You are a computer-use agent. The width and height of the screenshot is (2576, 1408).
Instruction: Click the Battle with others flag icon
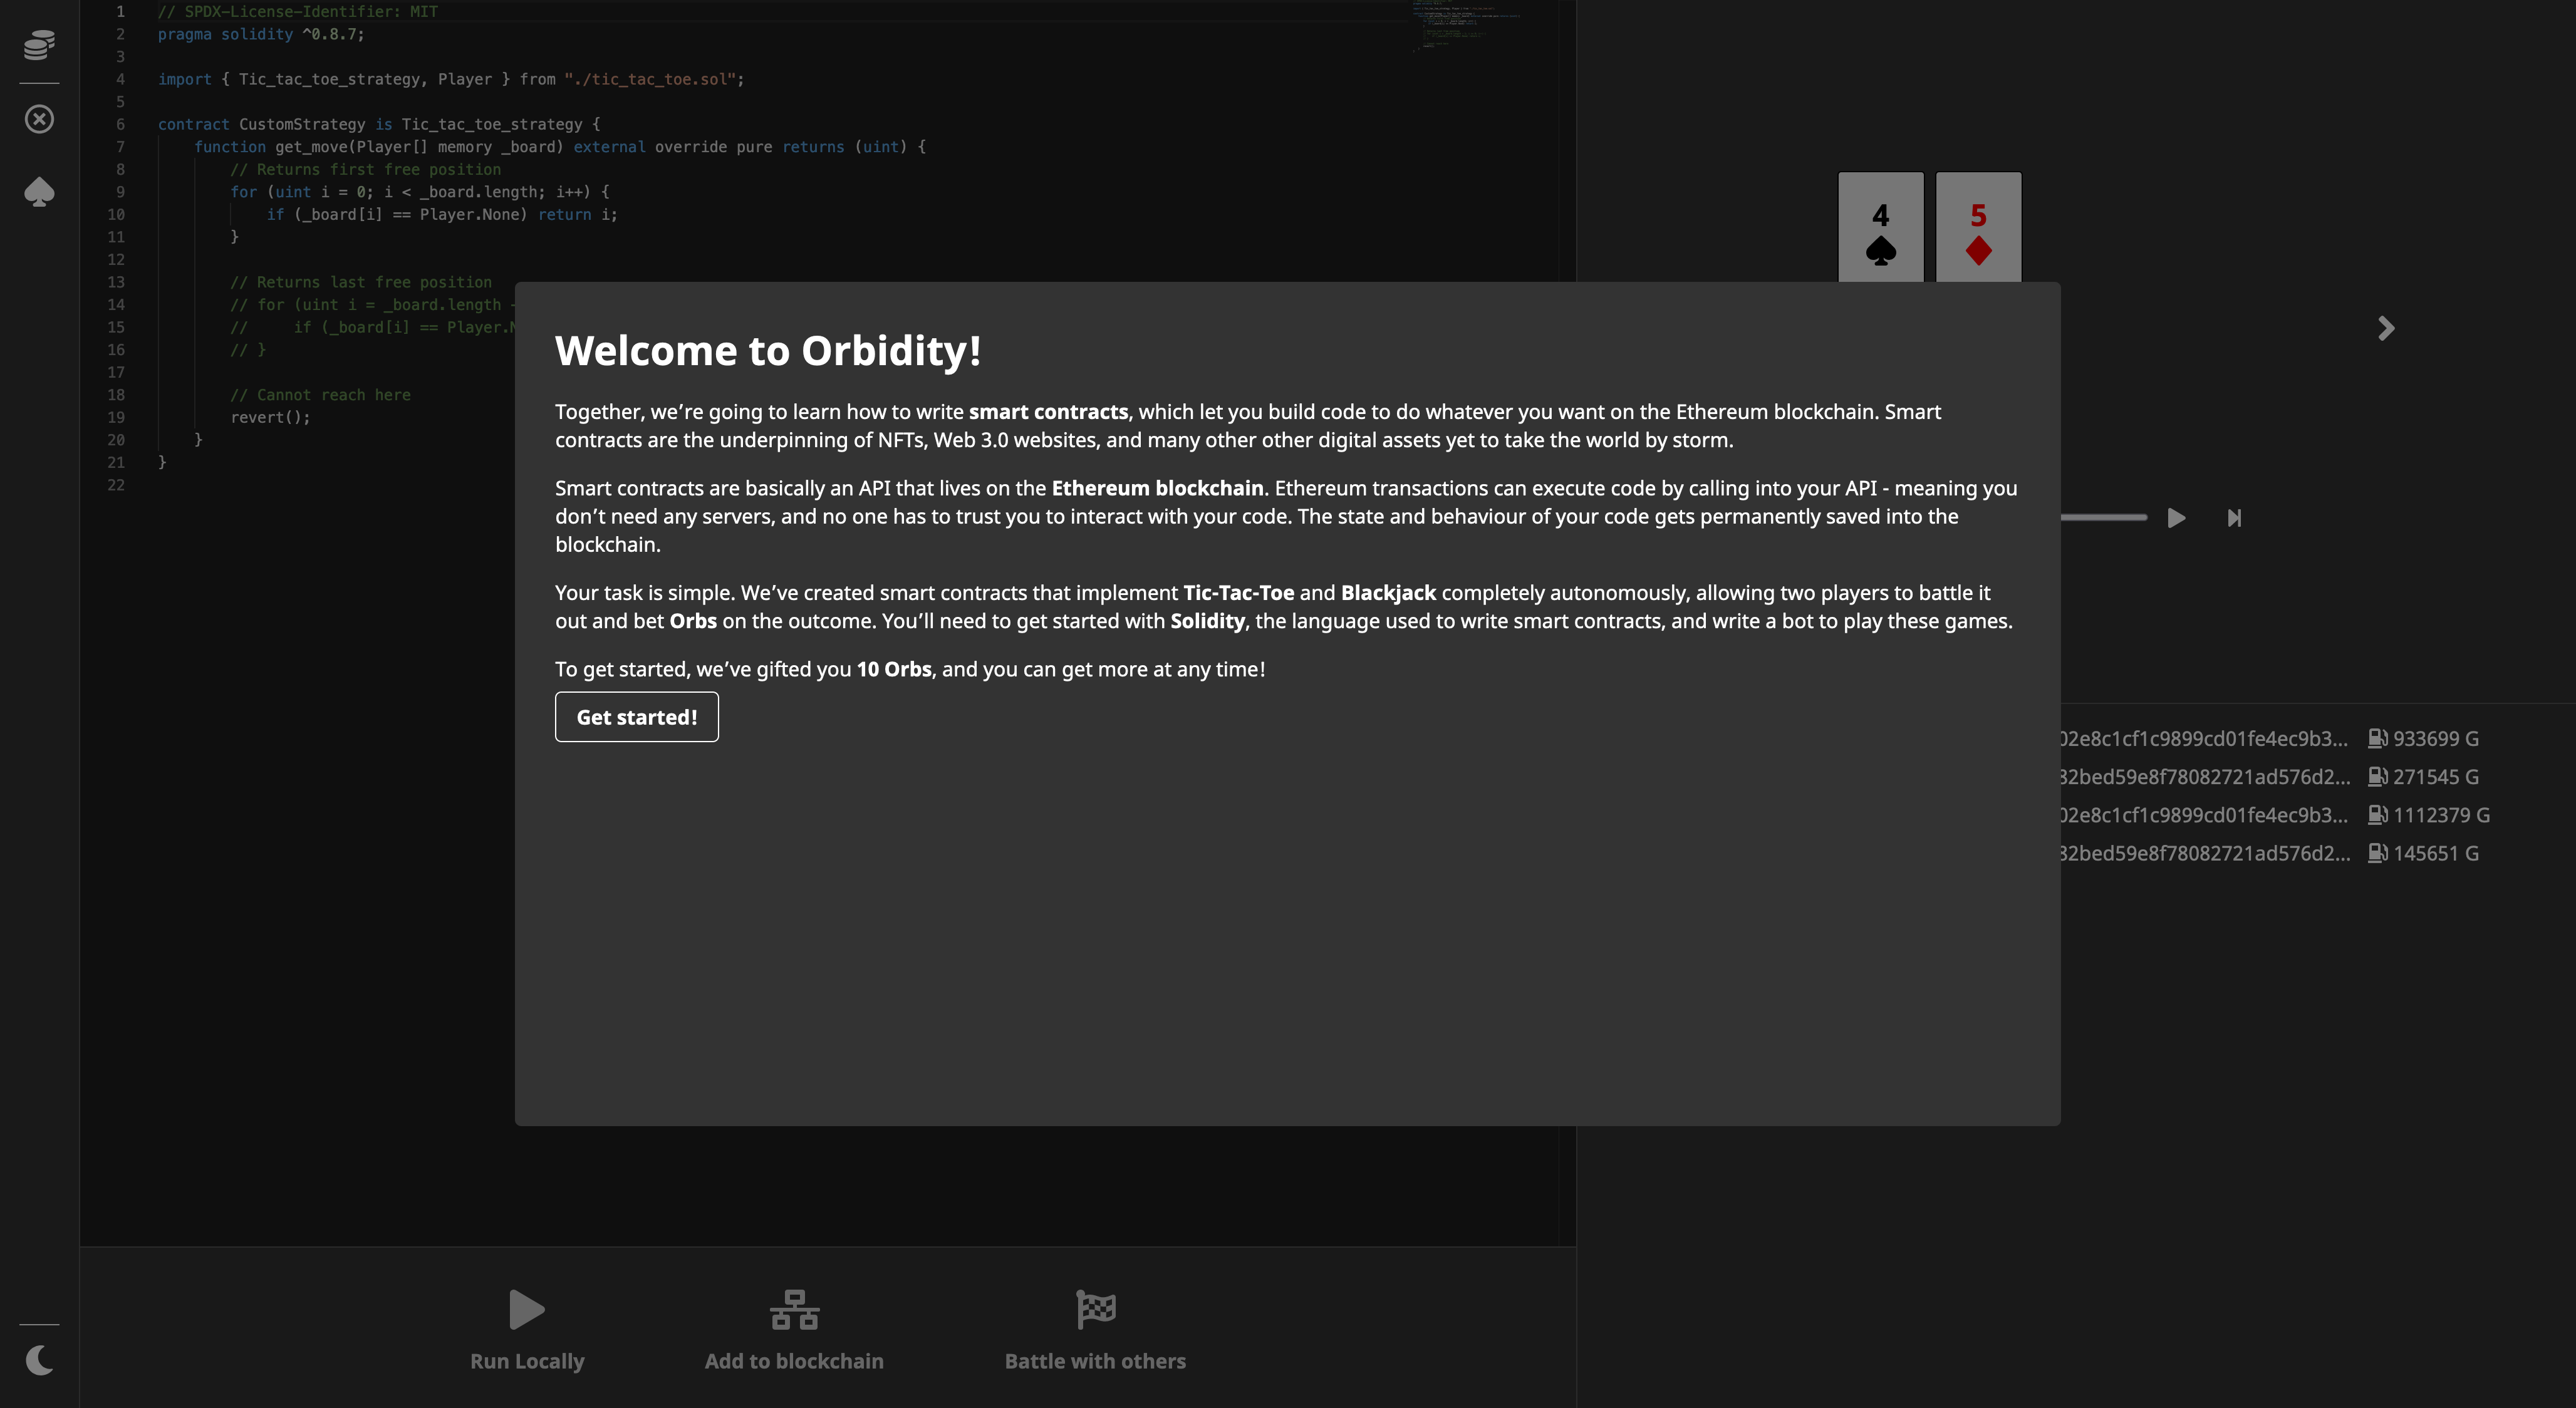(1095, 1309)
